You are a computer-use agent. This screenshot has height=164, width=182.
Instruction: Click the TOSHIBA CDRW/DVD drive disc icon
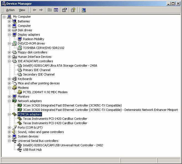coord(20,48)
